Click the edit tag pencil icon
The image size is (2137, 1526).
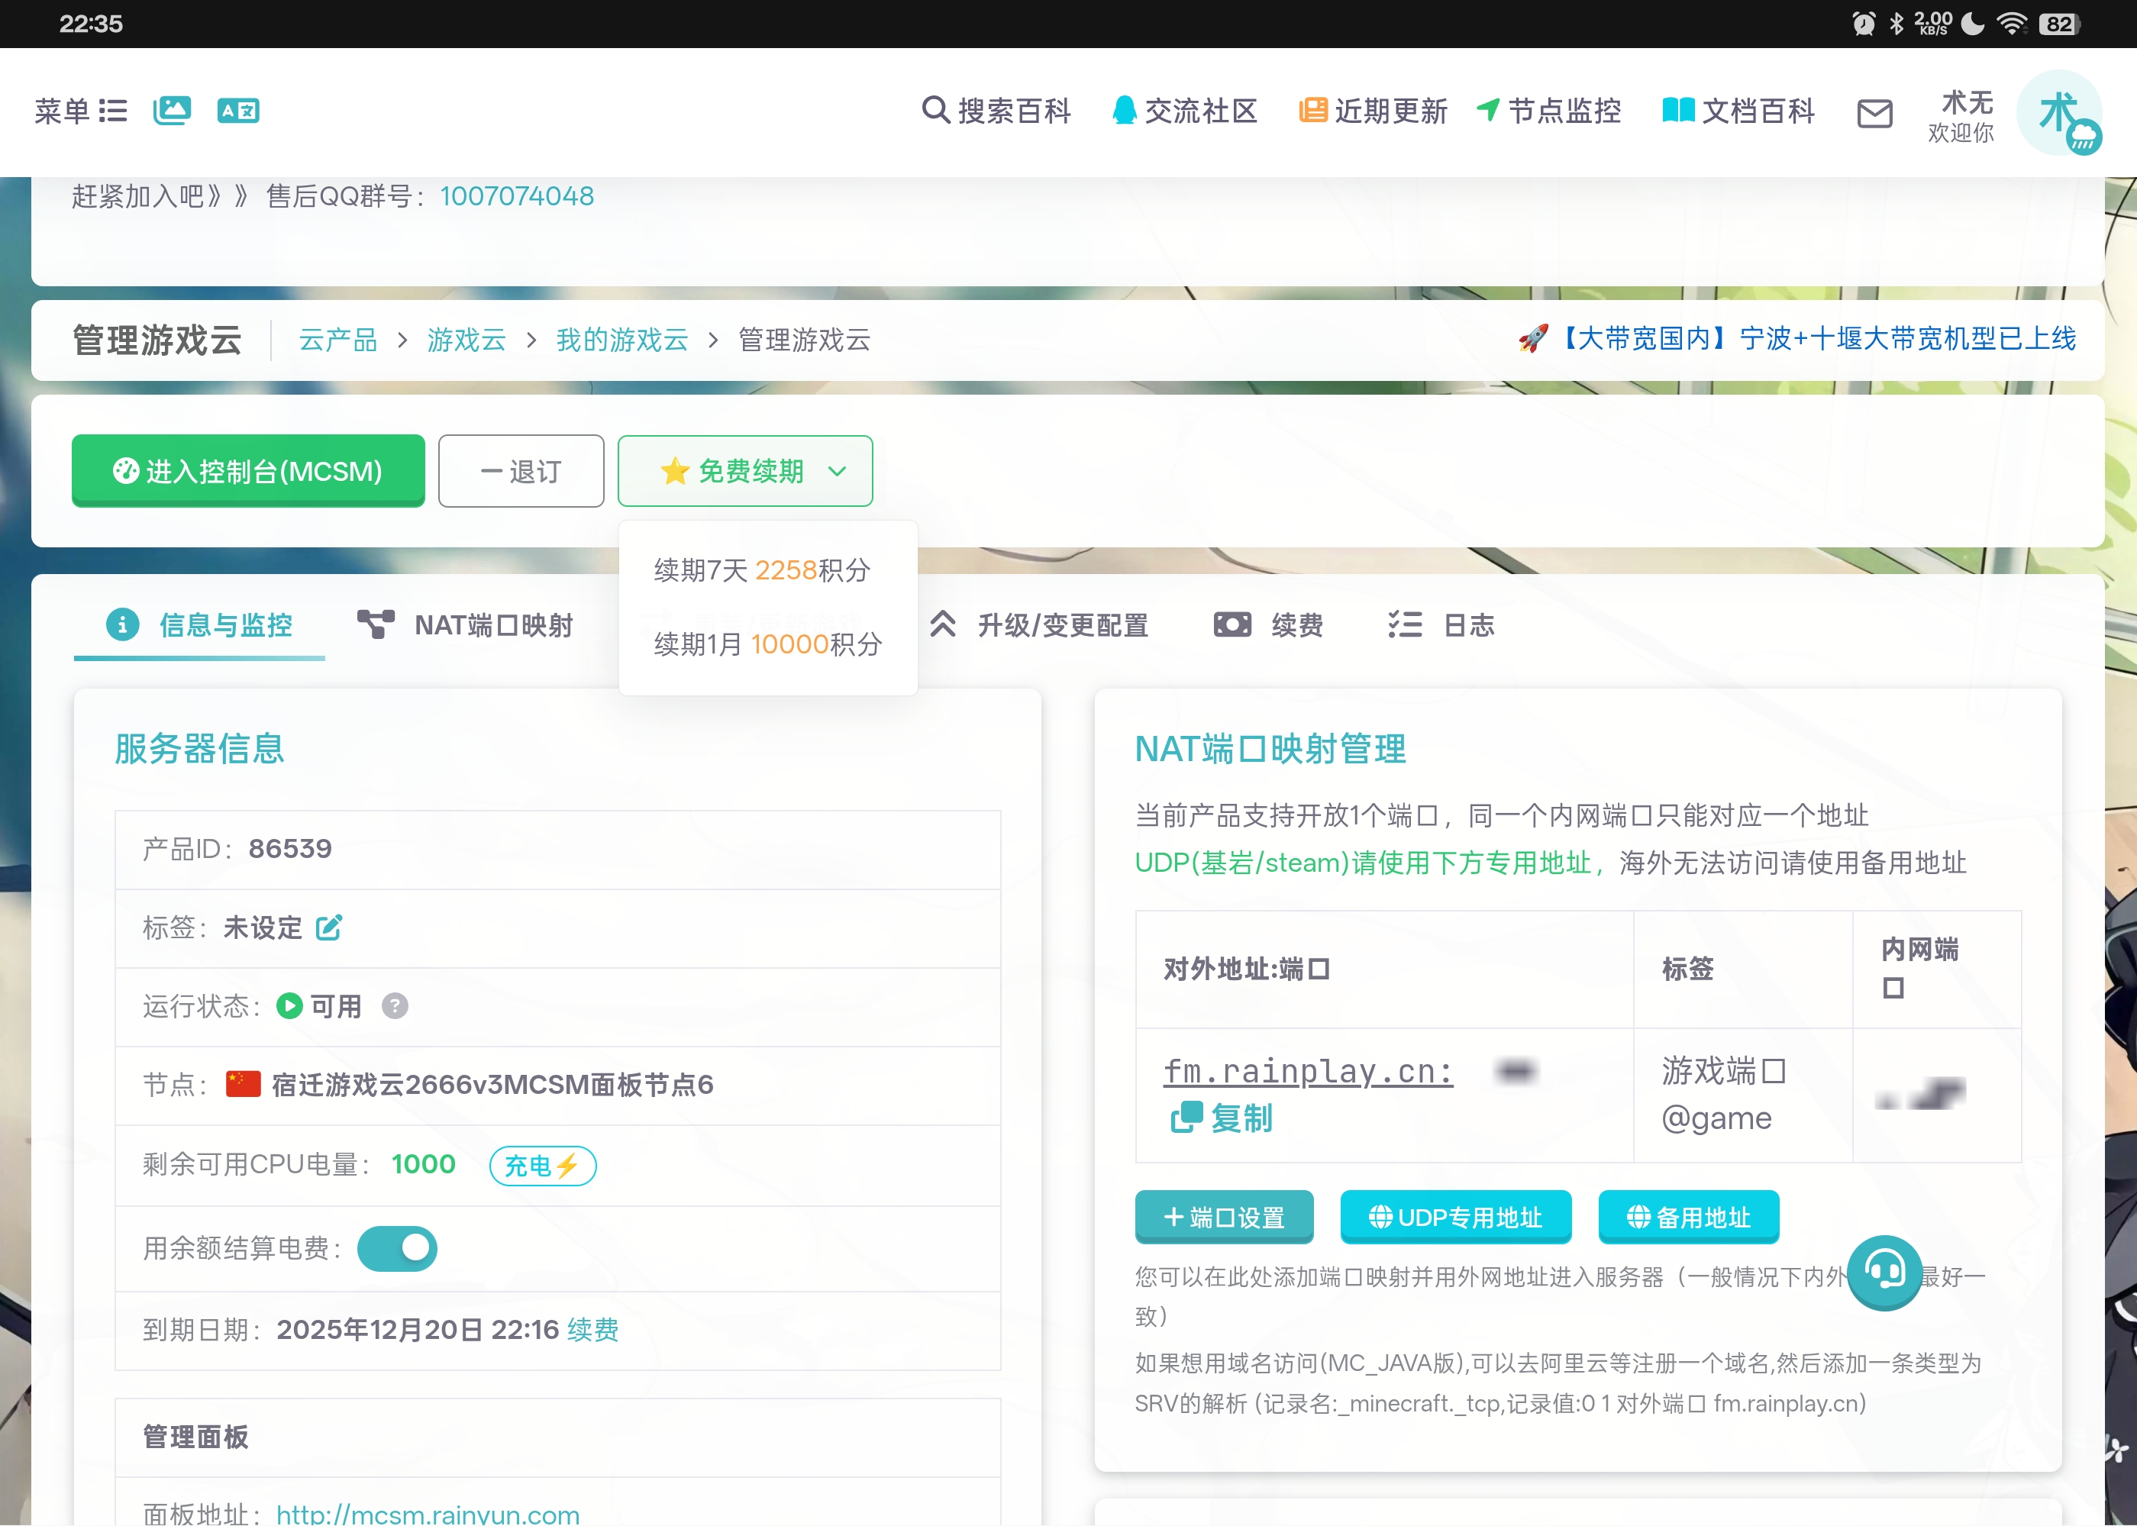tap(329, 928)
